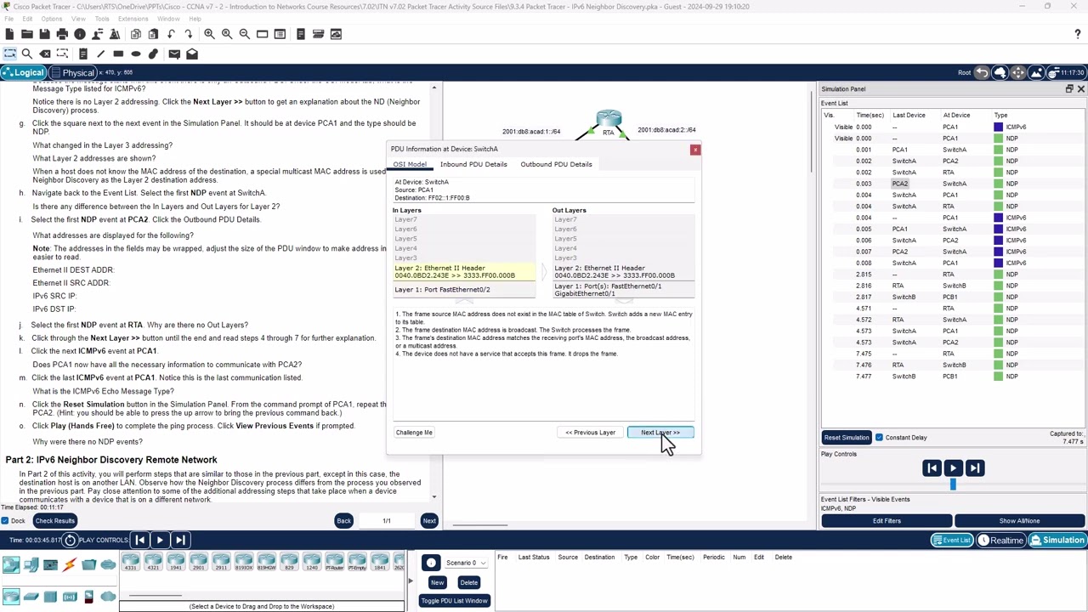Viewport: 1088px width, 612px height.
Task: Click the Reset Simulation button
Action: tap(846, 437)
